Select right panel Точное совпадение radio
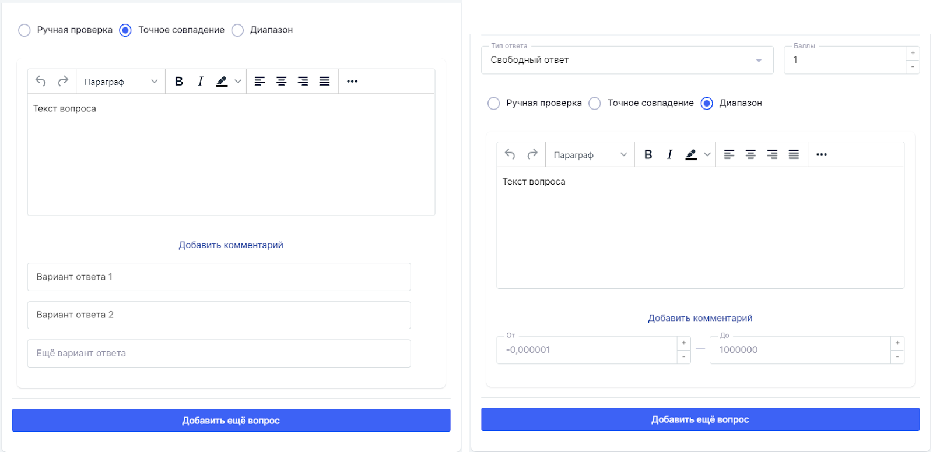The height and width of the screenshot is (452, 933). [x=595, y=103]
